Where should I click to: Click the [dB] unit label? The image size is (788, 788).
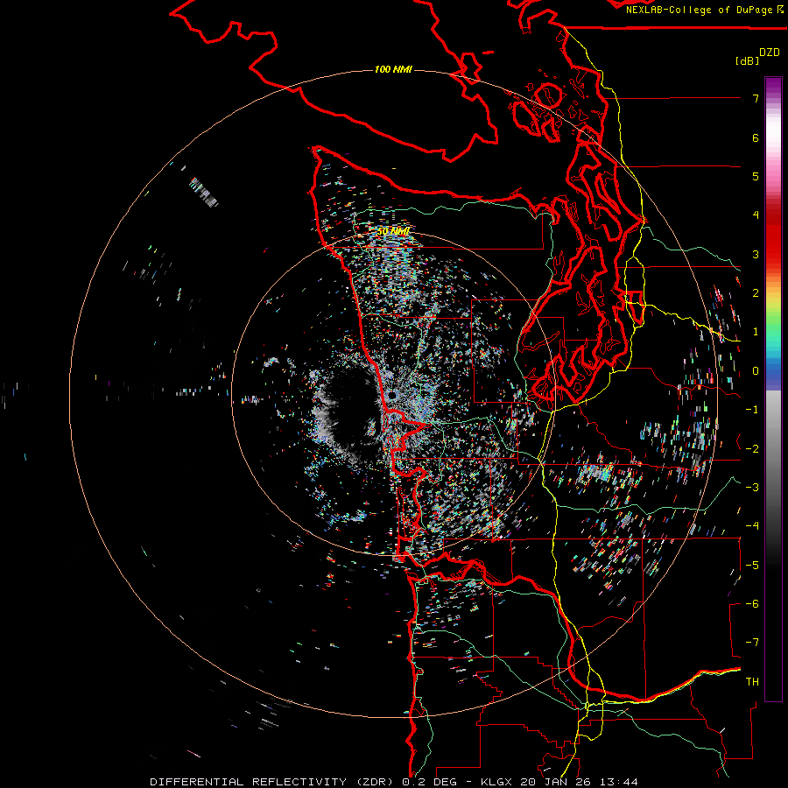[748, 60]
